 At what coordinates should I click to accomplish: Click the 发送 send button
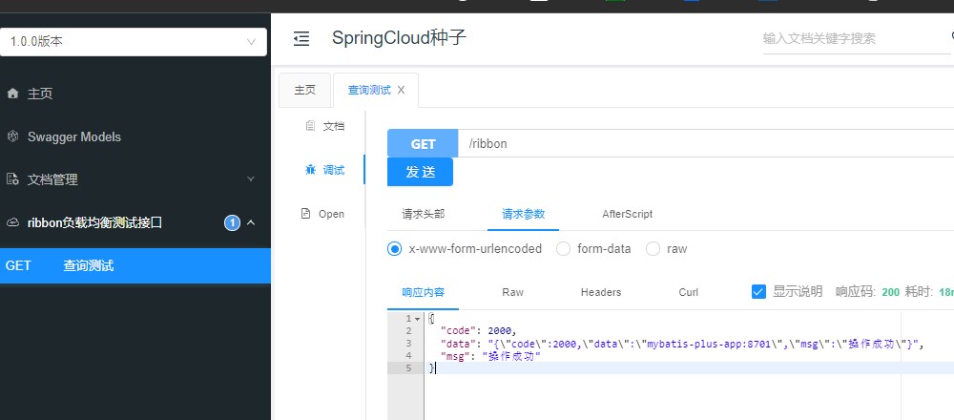(x=421, y=172)
